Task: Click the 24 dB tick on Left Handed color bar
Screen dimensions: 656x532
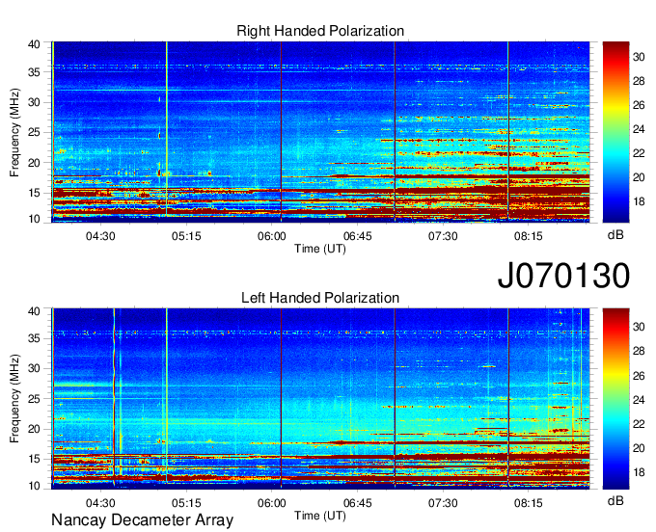Action: [639, 400]
